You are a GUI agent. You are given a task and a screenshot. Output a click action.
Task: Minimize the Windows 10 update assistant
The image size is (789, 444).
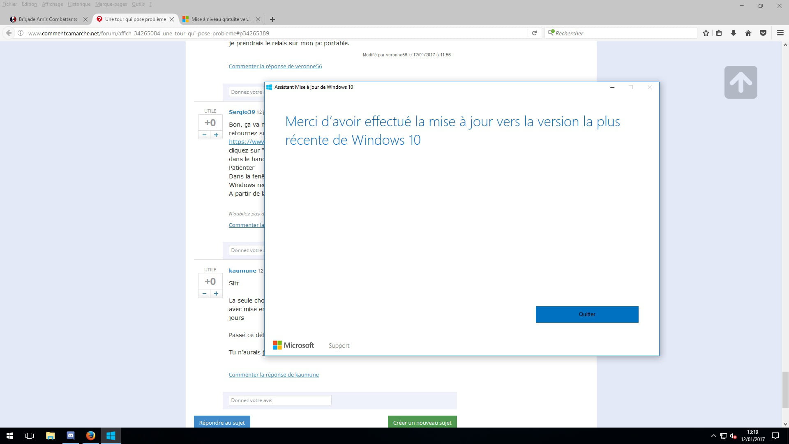pos(612,87)
